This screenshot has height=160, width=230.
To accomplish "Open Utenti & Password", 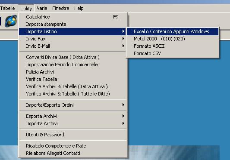I will (72, 135).
